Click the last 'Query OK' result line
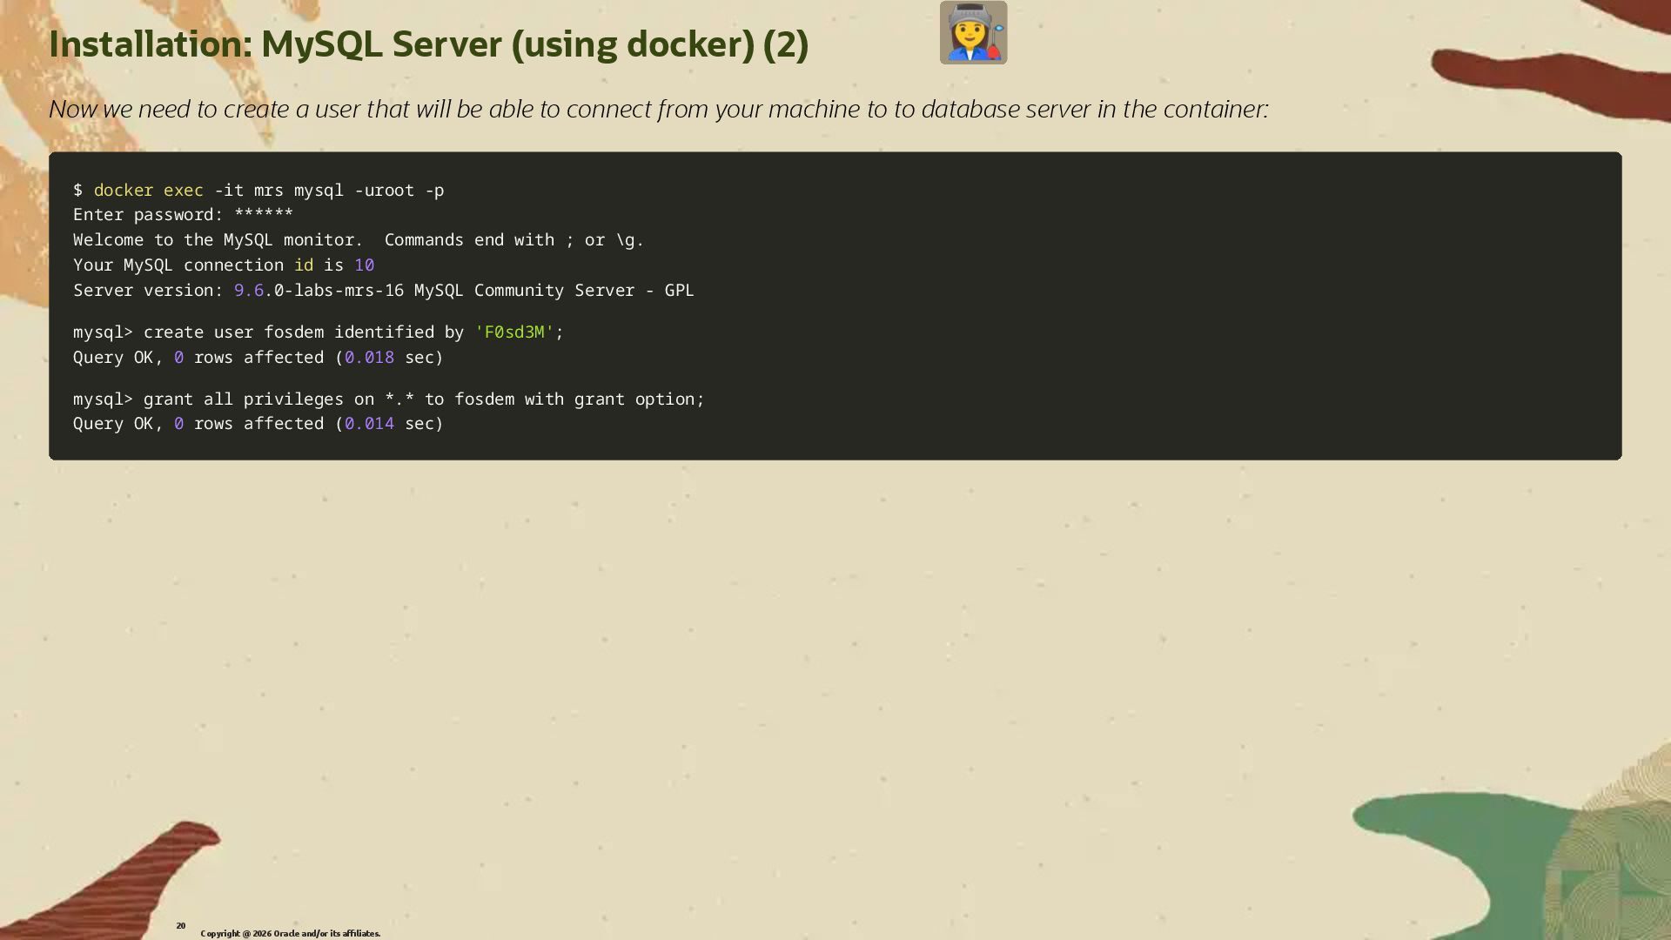Viewport: 1671px width, 940px height. click(258, 424)
